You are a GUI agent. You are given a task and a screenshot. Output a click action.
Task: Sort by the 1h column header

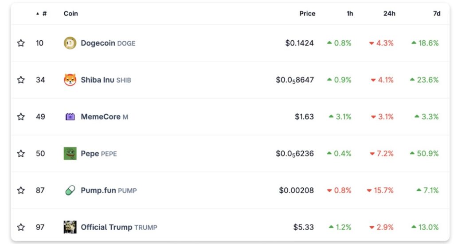[x=350, y=14]
